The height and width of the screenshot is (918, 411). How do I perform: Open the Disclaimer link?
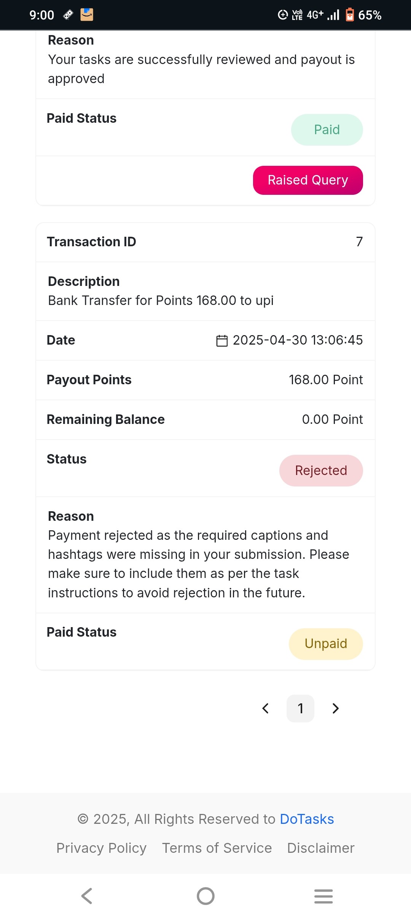tap(321, 848)
